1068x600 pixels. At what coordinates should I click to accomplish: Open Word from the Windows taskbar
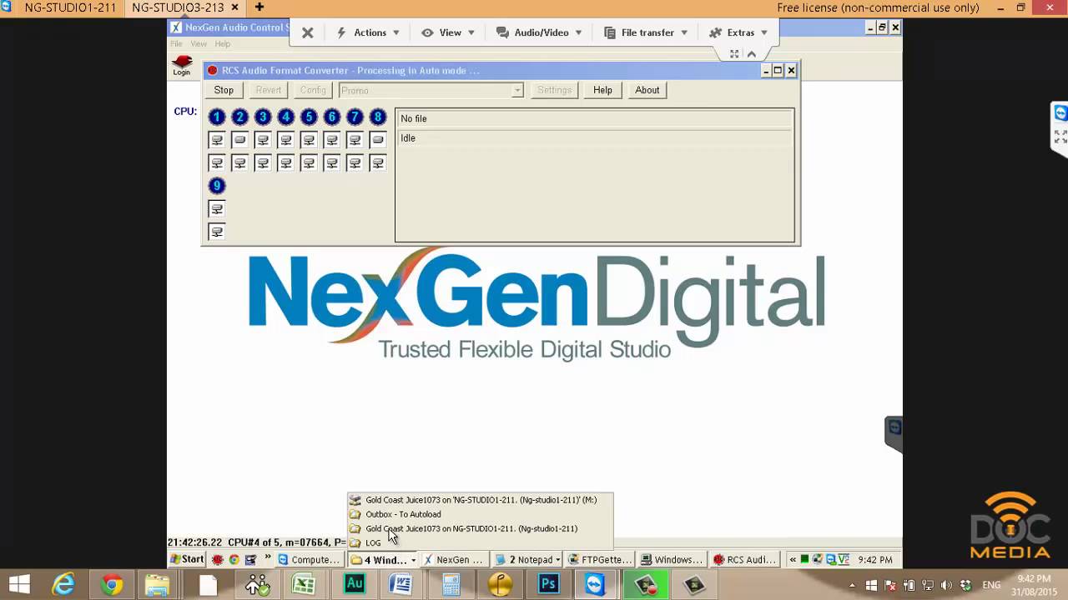(x=400, y=584)
